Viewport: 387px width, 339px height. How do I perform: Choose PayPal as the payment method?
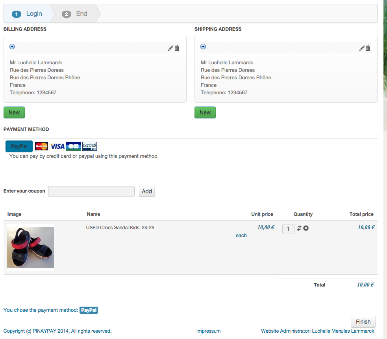19,146
